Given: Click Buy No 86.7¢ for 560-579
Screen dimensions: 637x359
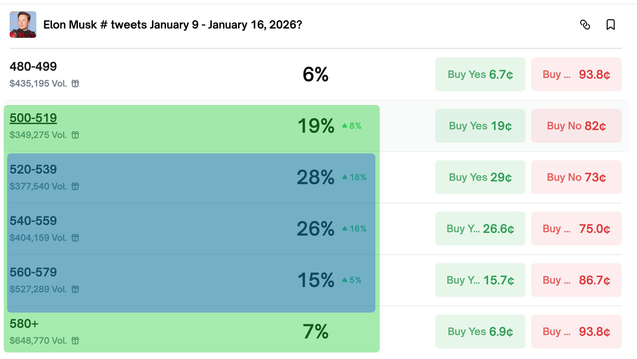Looking at the screenshot, I should point(576,280).
